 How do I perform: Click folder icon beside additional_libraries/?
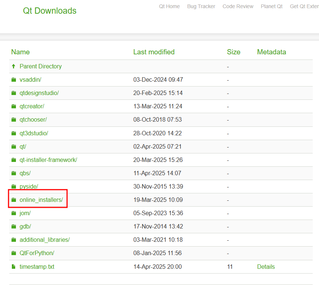14,240
